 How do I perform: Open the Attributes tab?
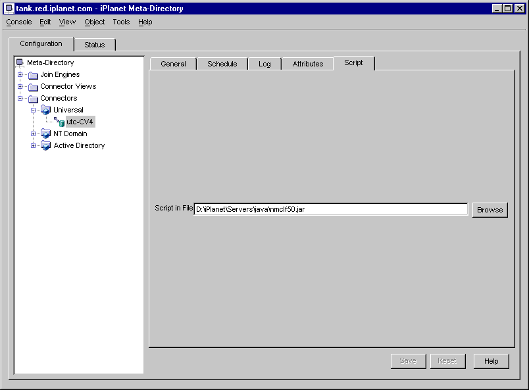click(x=308, y=64)
